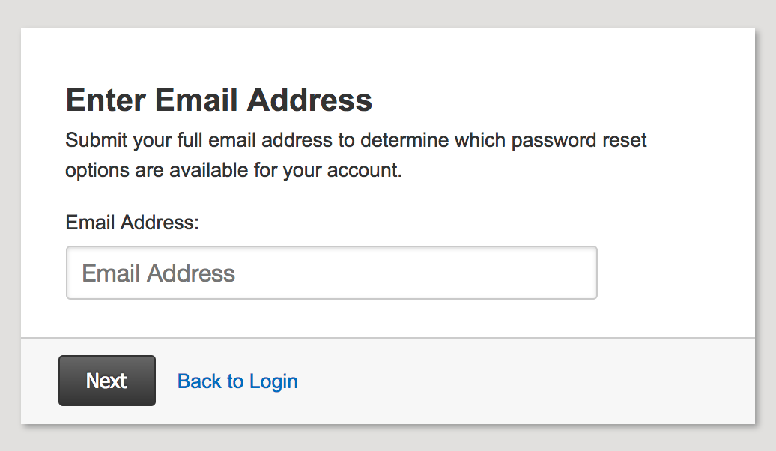Click the Enter Email Address heading
Screen dimensions: 776x451
(219, 100)
